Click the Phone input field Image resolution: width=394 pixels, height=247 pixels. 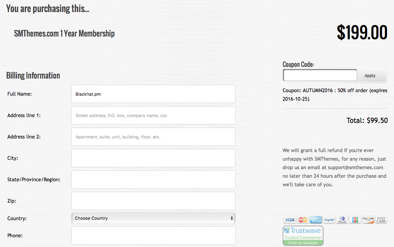pyautogui.click(x=153, y=235)
